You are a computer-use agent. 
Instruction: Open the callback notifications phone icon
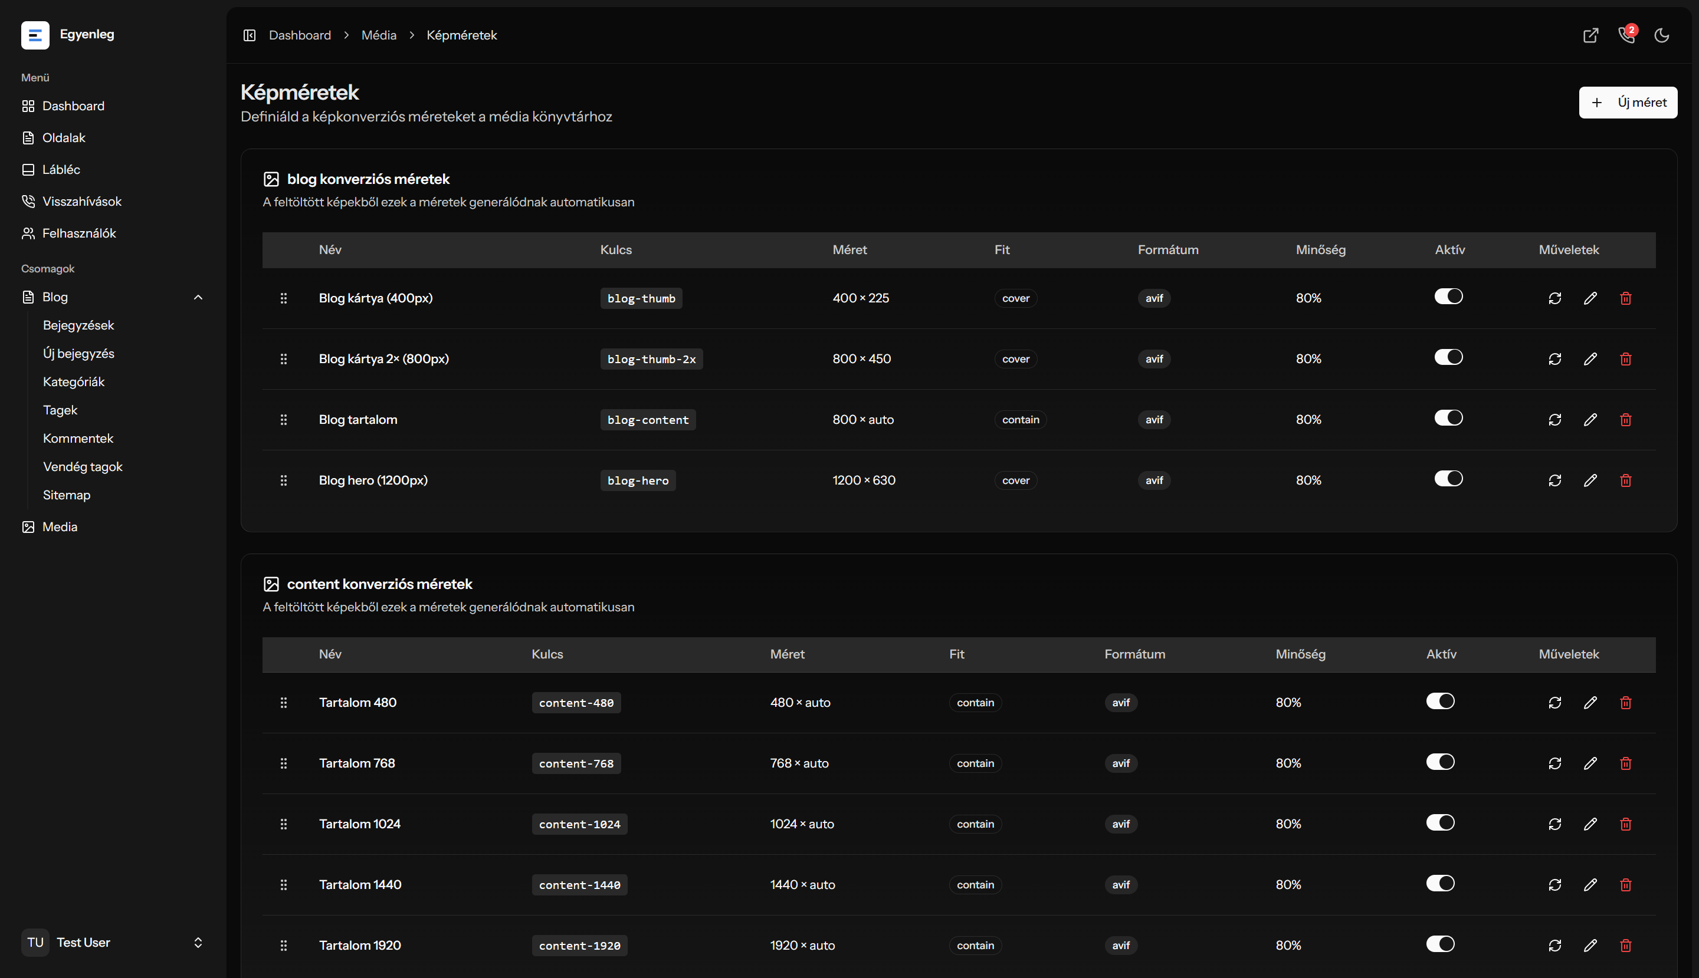(x=1626, y=35)
